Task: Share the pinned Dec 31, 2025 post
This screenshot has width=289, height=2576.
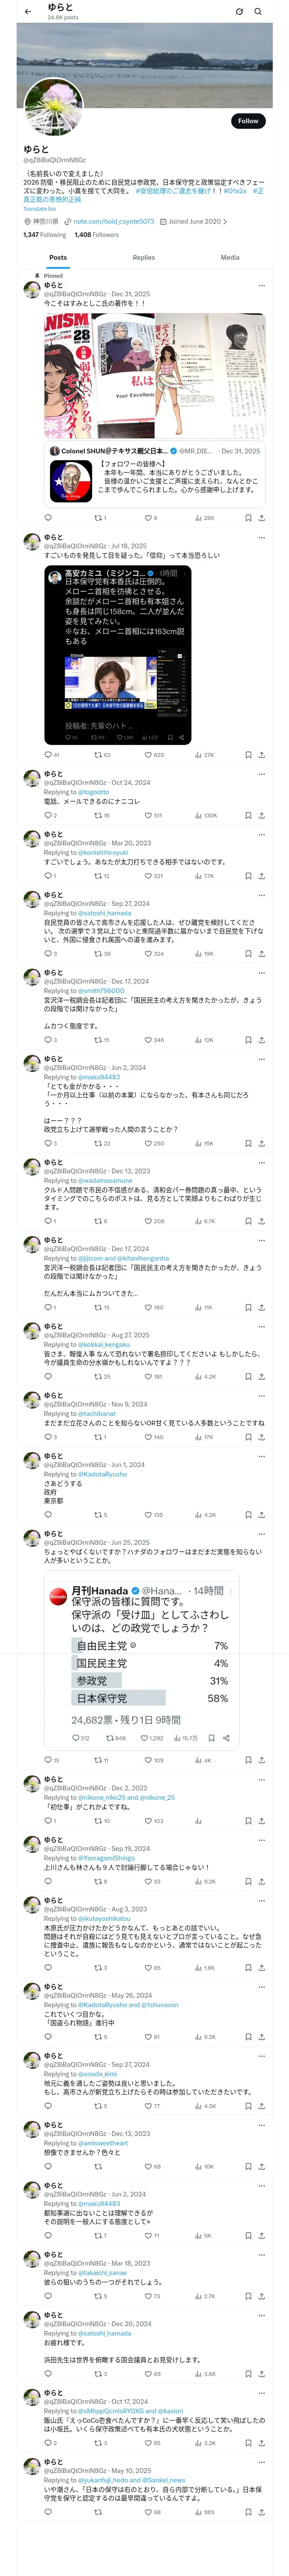Action: pyautogui.click(x=261, y=518)
